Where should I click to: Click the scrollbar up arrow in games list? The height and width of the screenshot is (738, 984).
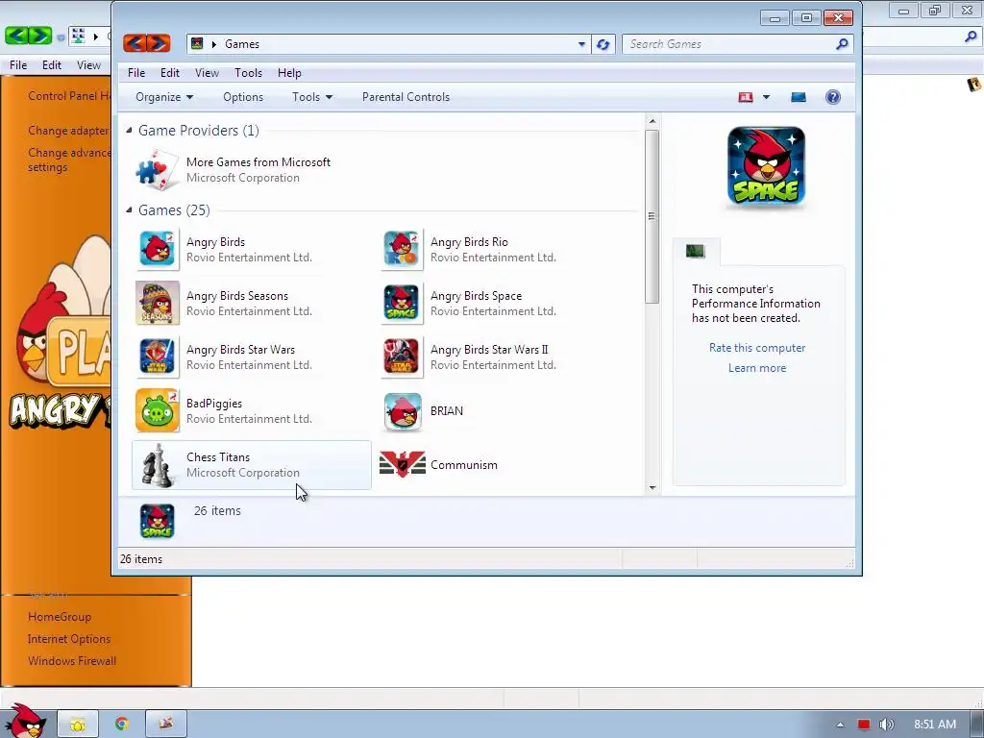point(652,121)
